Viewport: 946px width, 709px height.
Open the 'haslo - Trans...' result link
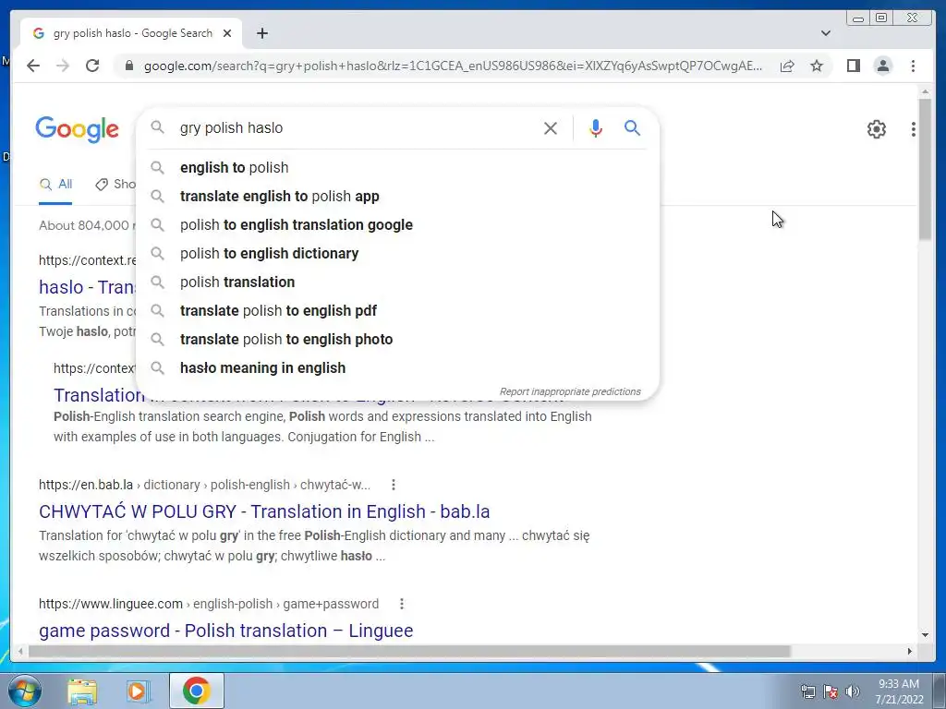click(88, 287)
